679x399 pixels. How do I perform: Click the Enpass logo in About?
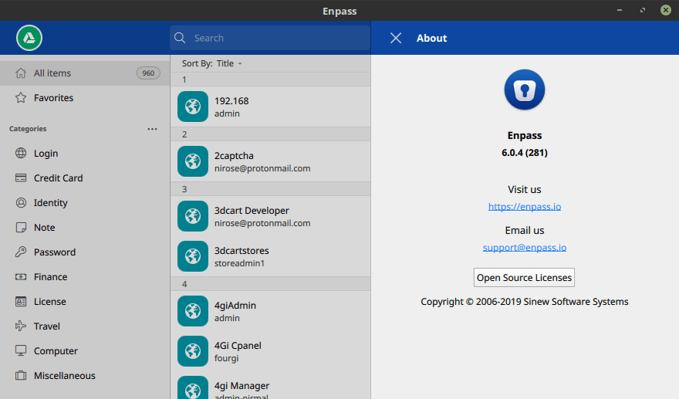click(x=525, y=90)
